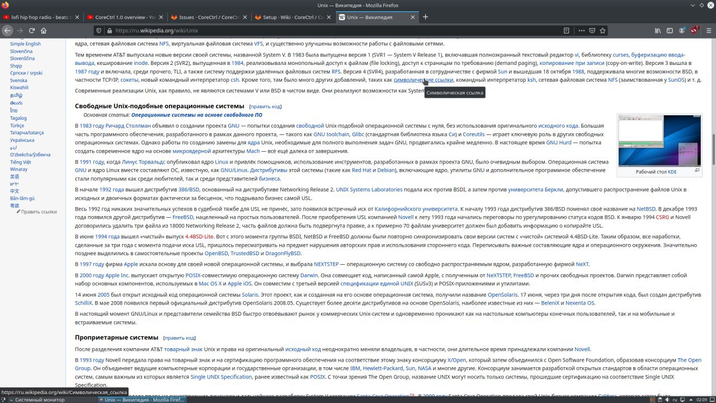Image resolution: width=716 pixels, height=403 pixels.
Task: Click the show desktop button in taskbar
Action: (712, 400)
